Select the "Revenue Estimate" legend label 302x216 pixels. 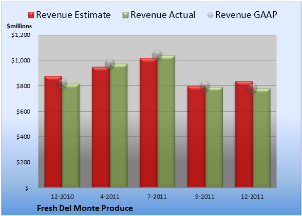(x=73, y=15)
